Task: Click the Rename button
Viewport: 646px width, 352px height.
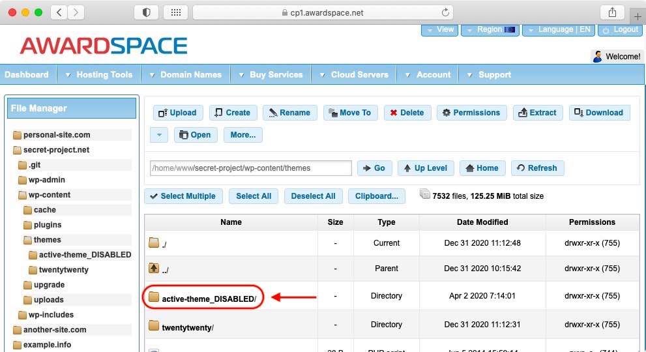Action: [289, 113]
